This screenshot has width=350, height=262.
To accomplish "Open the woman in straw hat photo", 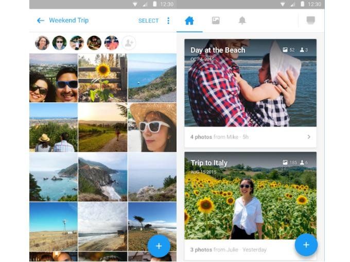I will pyautogui.click(x=152, y=127).
